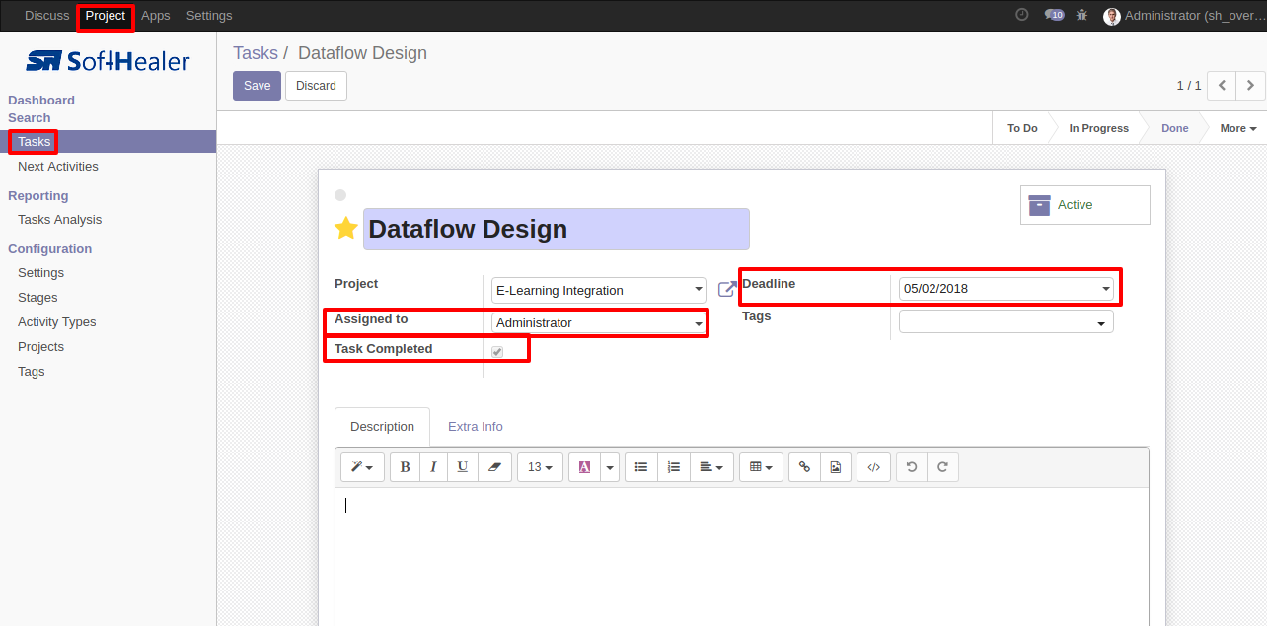Go to next record arrow

click(x=1250, y=86)
